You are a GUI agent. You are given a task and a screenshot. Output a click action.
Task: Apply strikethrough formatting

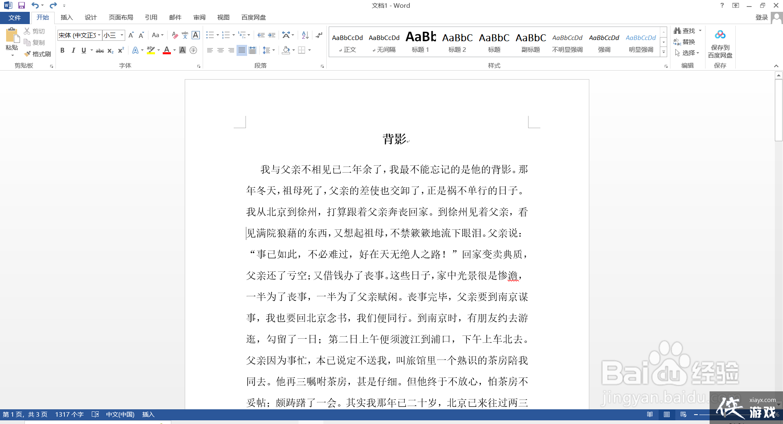click(100, 50)
